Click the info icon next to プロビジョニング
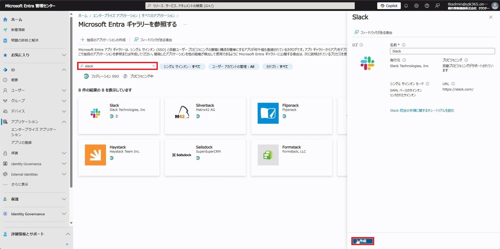Viewport: 500px width, 249px height. point(466,60)
